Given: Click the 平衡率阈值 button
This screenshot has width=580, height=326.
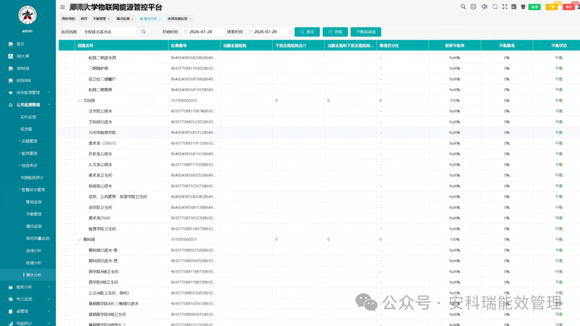Looking at the screenshot, I should 366,32.
